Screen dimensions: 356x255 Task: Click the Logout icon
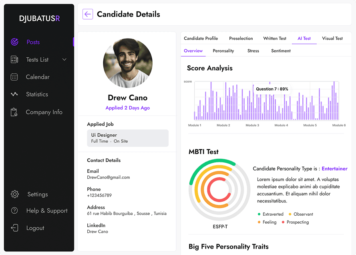click(x=14, y=228)
